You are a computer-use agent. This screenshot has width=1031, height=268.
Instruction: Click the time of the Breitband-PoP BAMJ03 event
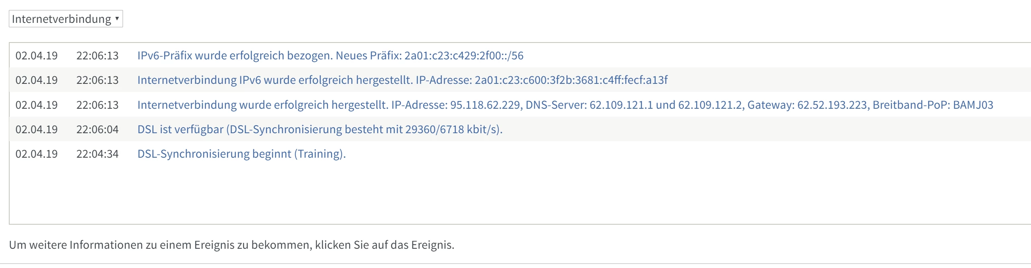pyautogui.click(x=97, y=105)
